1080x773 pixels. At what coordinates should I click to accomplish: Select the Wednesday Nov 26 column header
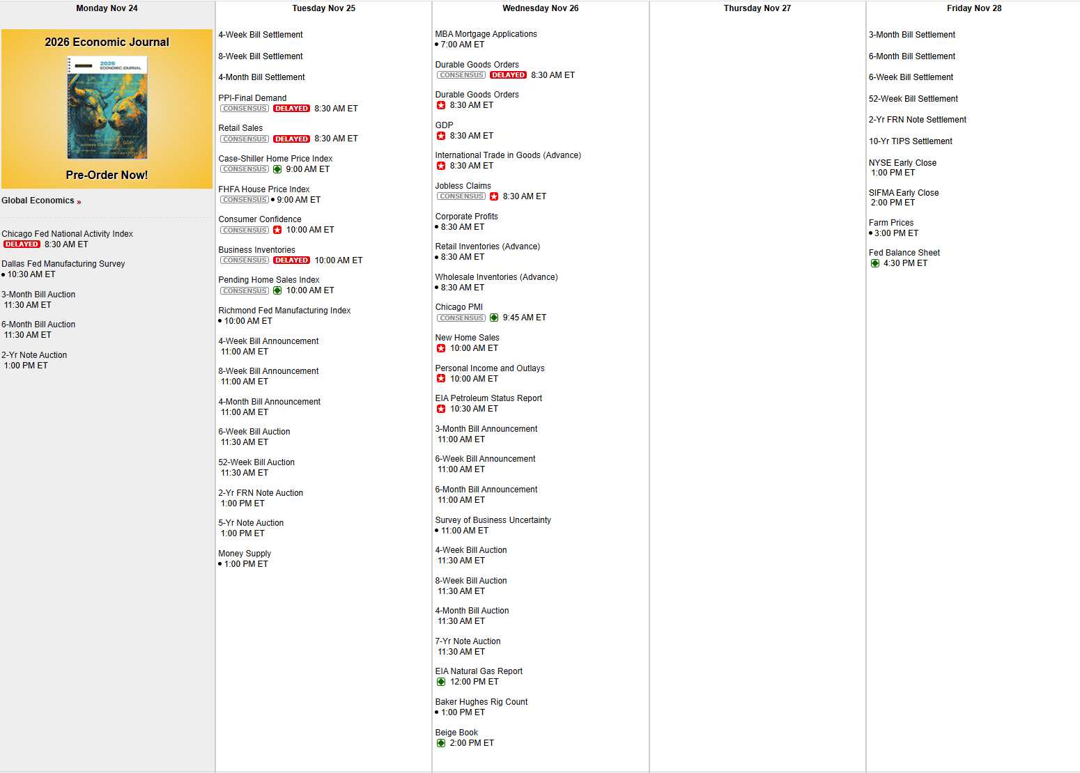(x=540, y=8)
